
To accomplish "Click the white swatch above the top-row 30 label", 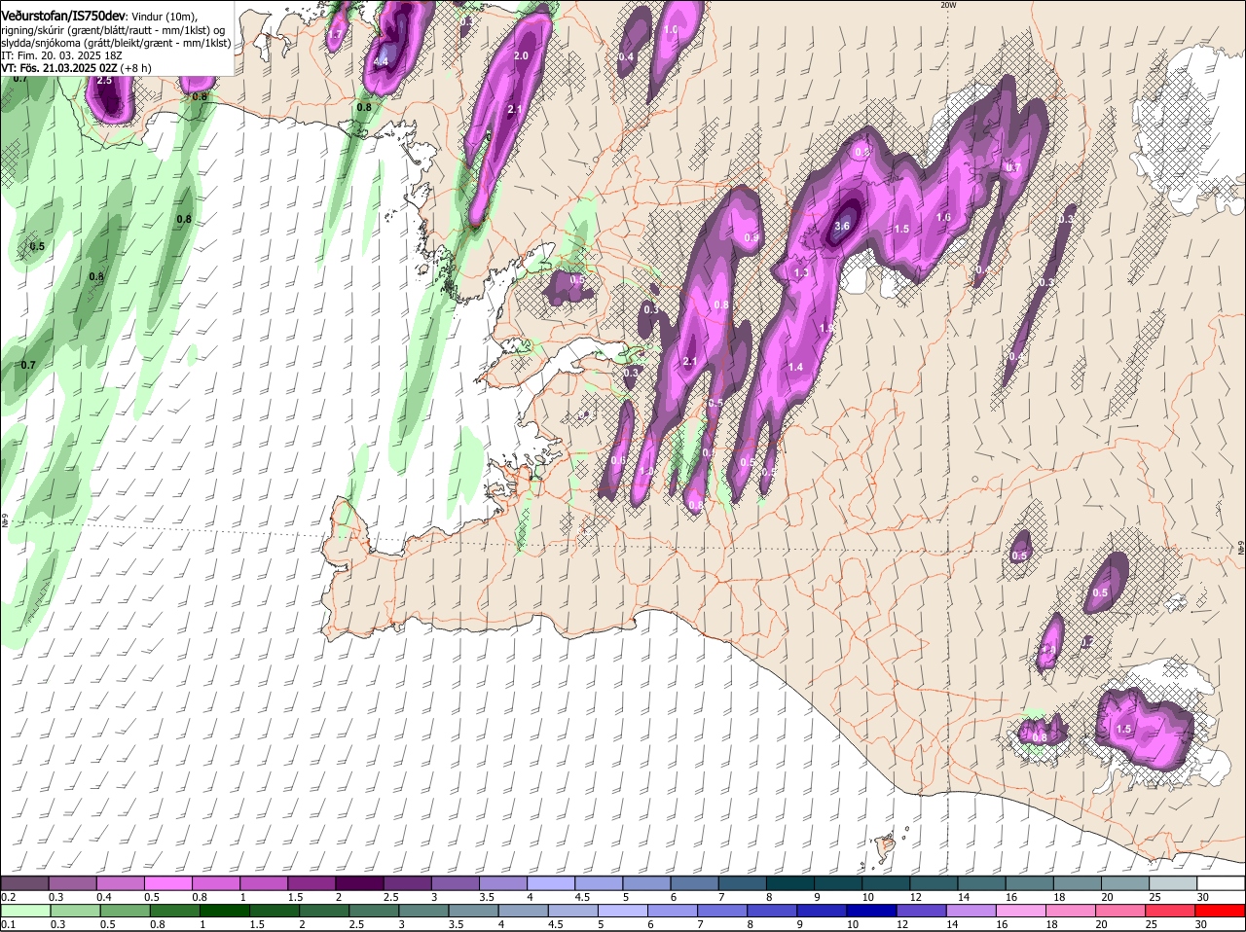I will click(1222, 883).
